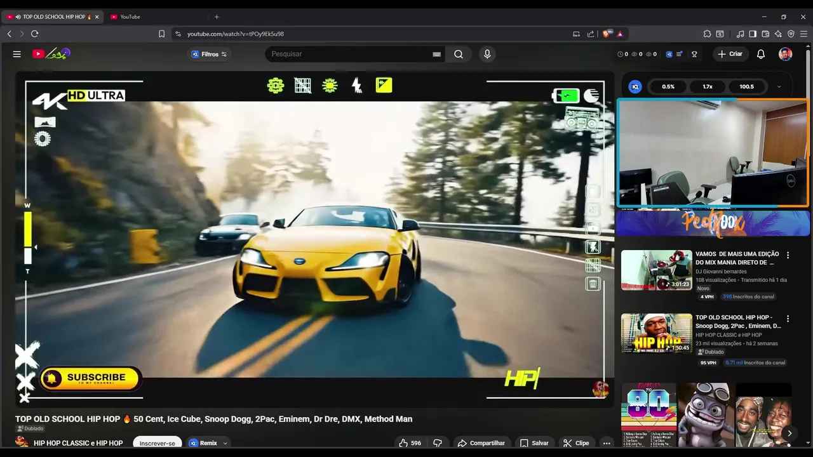Viewport: 813px width, 457px height.
Task: Click the Pesquisar search field
Action: pyautogui.click(x=354, y=54)
